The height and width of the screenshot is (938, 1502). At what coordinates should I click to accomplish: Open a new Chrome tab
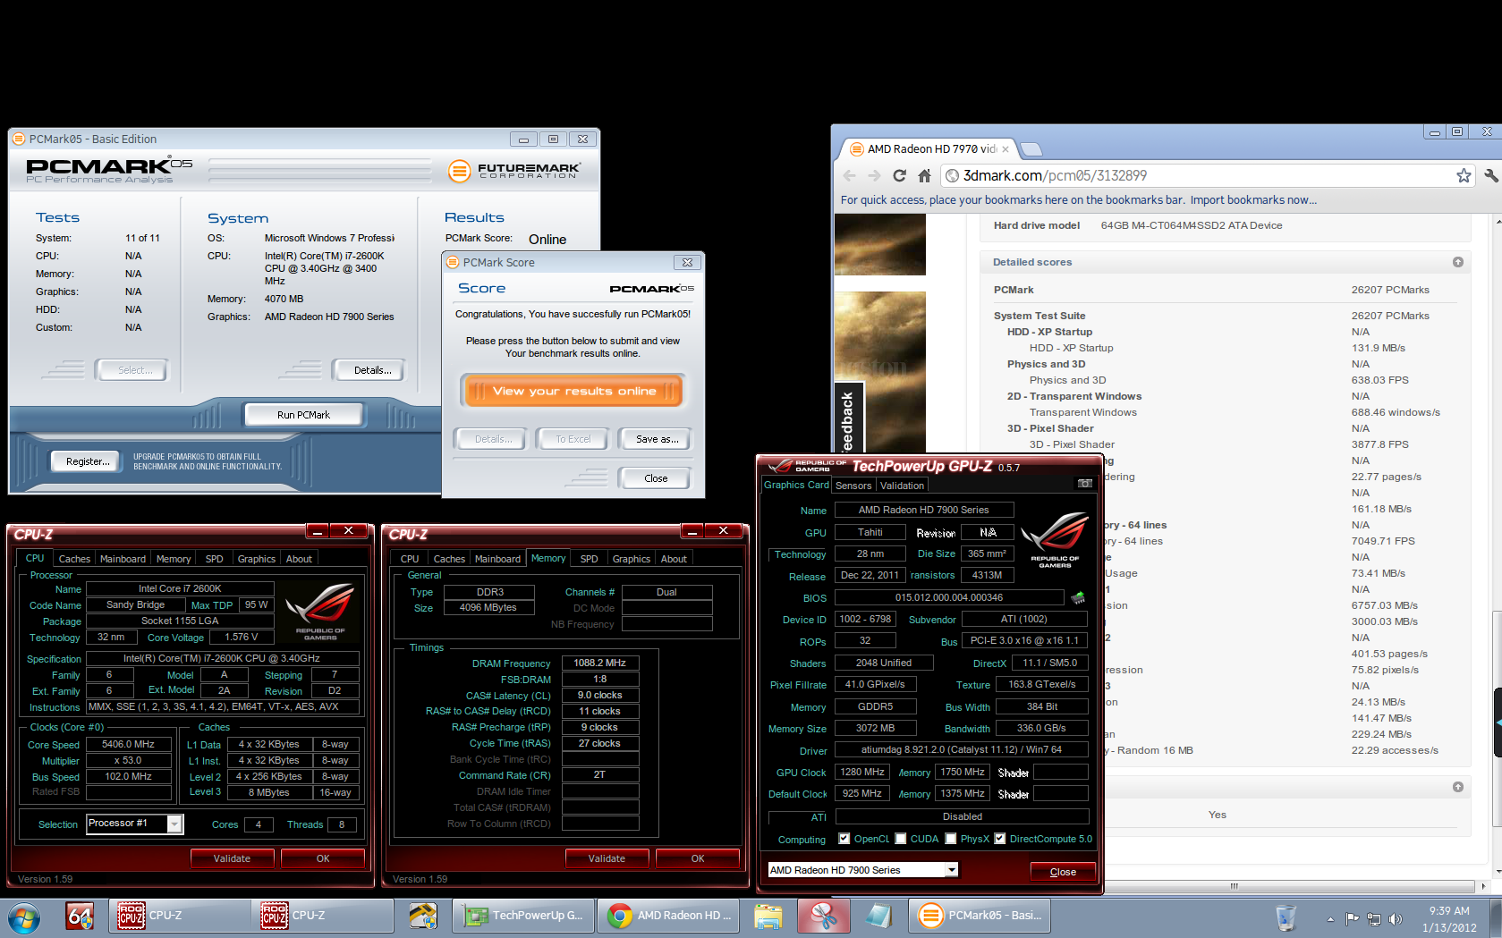[x=1031, y=149]
